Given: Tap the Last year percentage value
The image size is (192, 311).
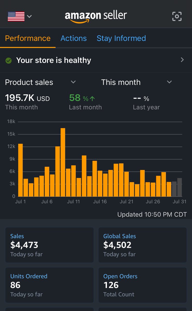Looking at the screenshot, I should click(141, 98).
